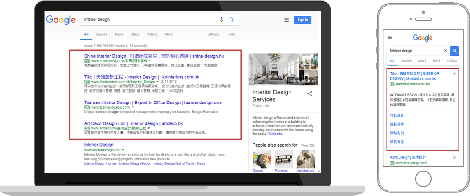
Task: Tap the 服務流程 sitelink on phone
Action: pos(397,142)
